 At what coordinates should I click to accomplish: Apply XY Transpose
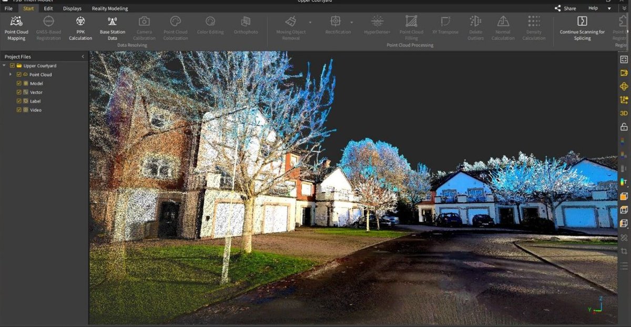point(445,25)
